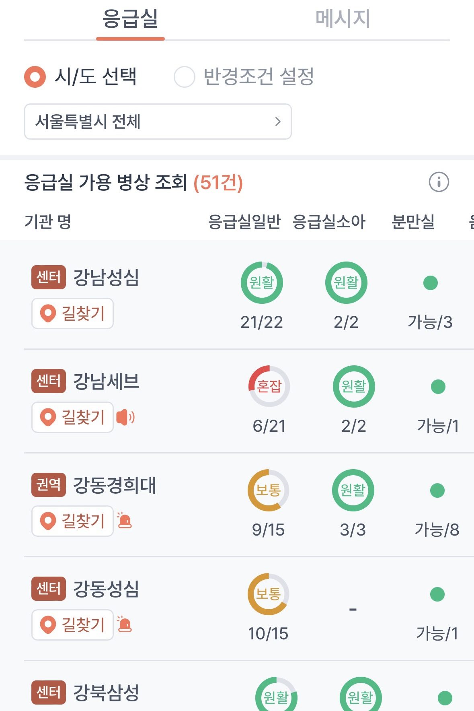The height and width of the screenshot is (711, 474).
Task: Select the 반경조건 설정 radio button
Action: click(185, 76)
